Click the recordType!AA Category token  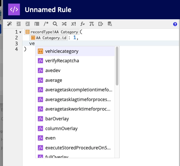(52, 32)
